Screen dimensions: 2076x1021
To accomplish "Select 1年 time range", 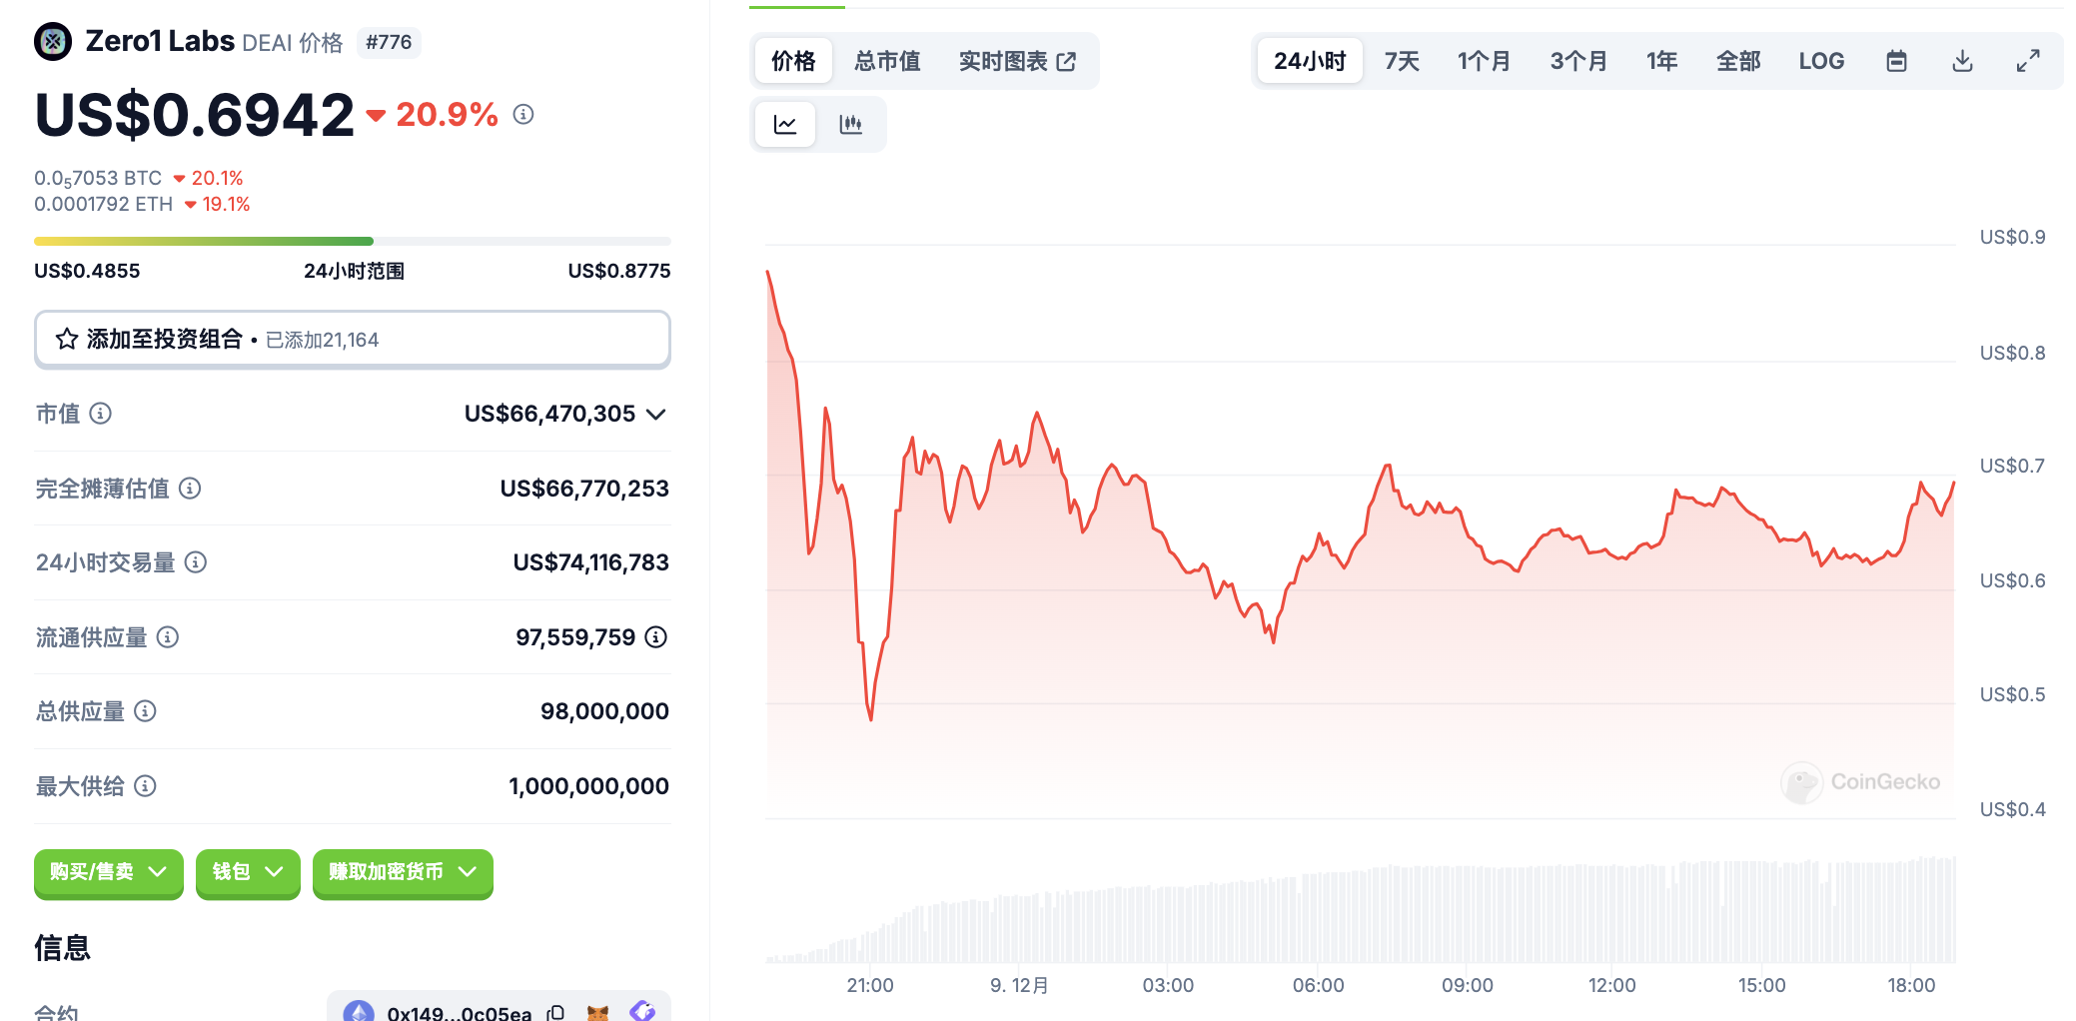I will click(1662, 61).
